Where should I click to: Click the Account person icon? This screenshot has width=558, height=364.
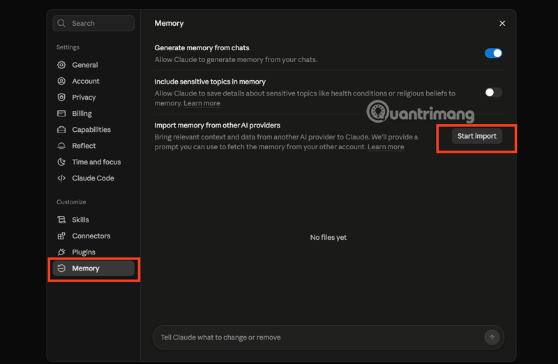tap(61, 81)
